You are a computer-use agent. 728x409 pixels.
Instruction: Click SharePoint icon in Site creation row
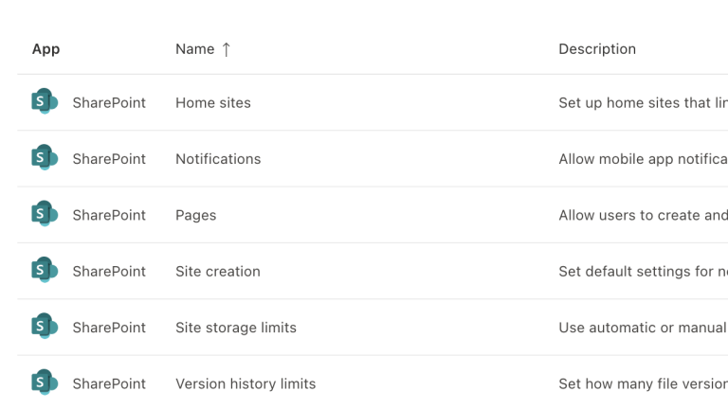tap(44, 271)
